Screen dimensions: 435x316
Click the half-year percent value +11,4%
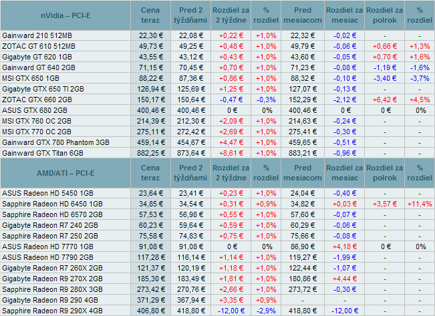coord(420,204)
